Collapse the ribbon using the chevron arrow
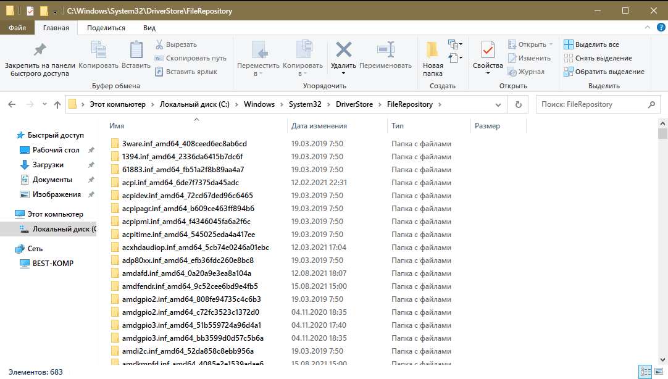Screen dimensions: 668x379 tap(647, 28)
